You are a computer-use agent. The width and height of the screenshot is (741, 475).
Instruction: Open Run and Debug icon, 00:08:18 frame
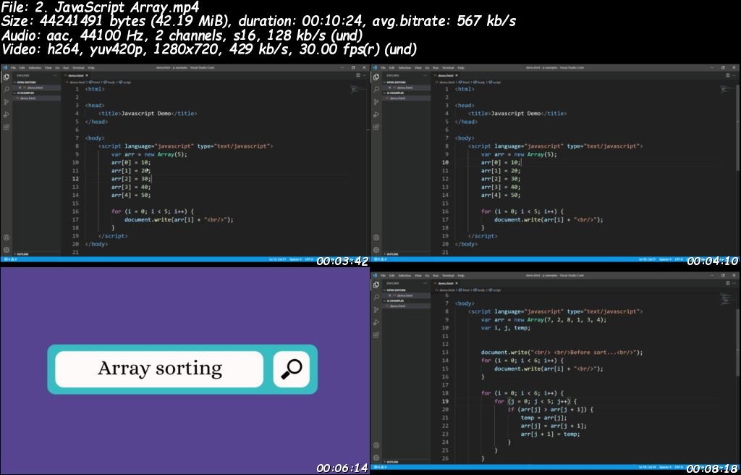[376, 323]
